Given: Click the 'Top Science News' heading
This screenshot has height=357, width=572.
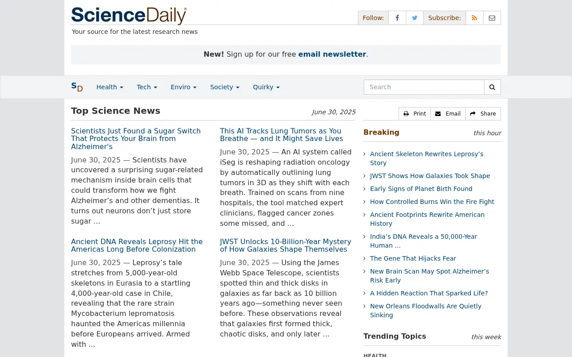Looking at the screenshot, I should 116,111.
